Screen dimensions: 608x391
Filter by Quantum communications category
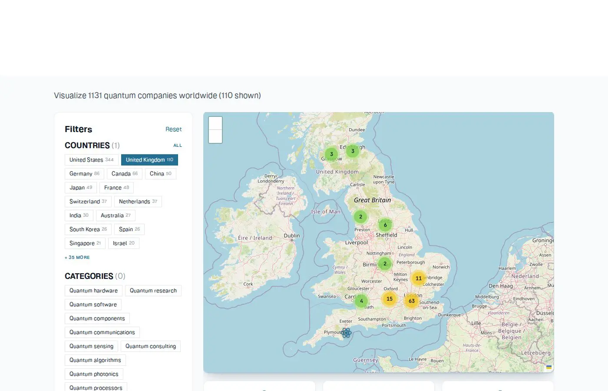[102, 332]
